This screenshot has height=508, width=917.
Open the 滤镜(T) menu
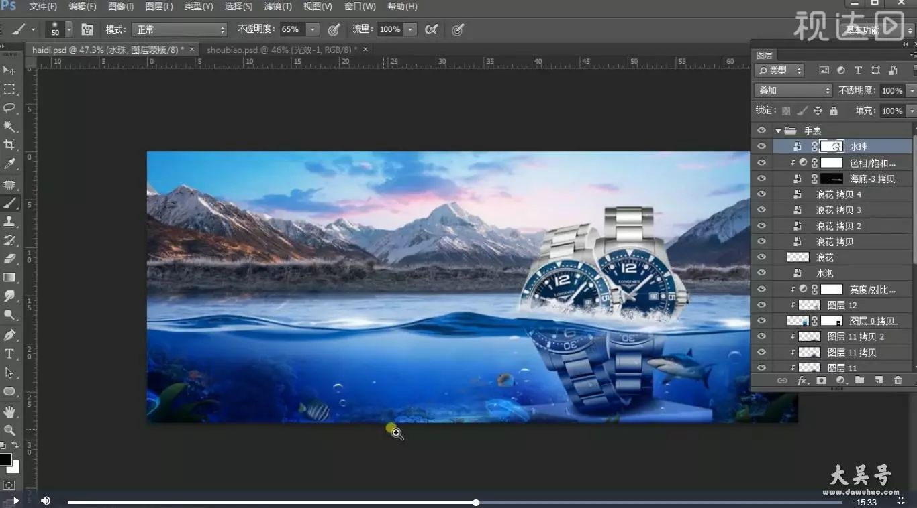pyautogui.click(x=278, y=7)
